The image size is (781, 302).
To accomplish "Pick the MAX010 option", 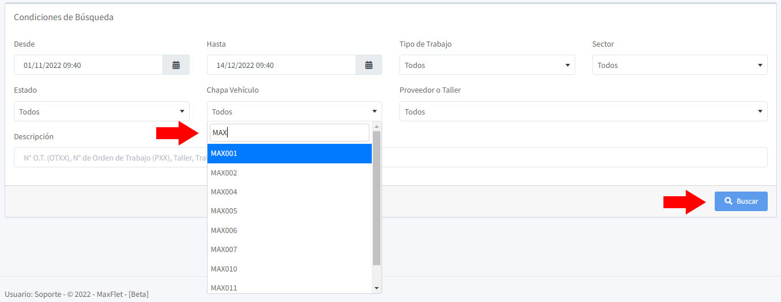I will coord(289,269).
